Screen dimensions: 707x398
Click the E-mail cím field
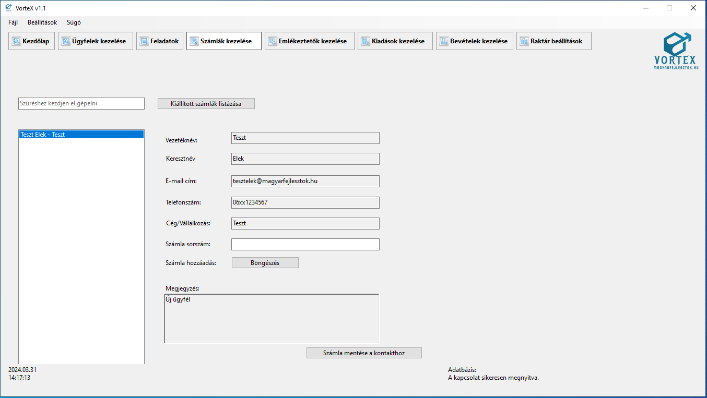point(305,181)
